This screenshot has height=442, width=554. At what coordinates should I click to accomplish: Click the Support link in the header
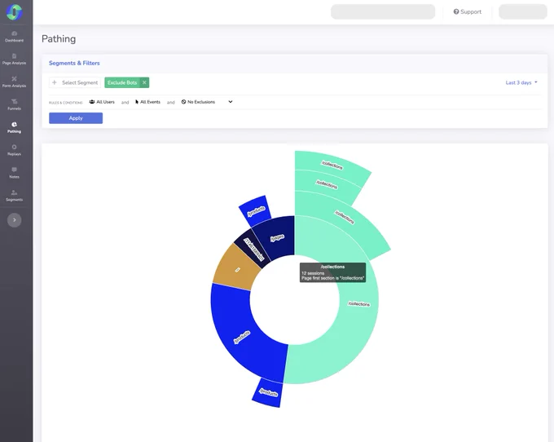tap(467, 11)
